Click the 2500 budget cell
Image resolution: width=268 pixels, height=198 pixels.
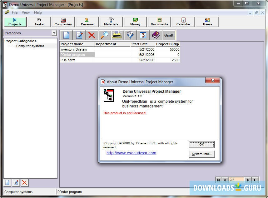168,60
